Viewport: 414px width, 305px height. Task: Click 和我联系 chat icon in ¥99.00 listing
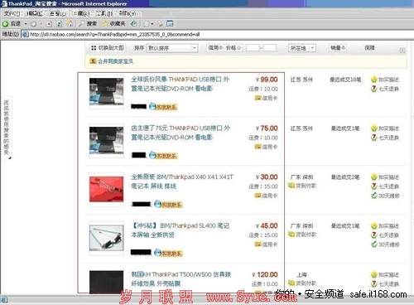tap(163, 107)
